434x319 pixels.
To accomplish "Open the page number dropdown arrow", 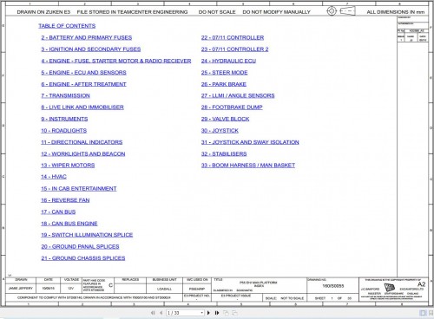I will tap(202, 313).
